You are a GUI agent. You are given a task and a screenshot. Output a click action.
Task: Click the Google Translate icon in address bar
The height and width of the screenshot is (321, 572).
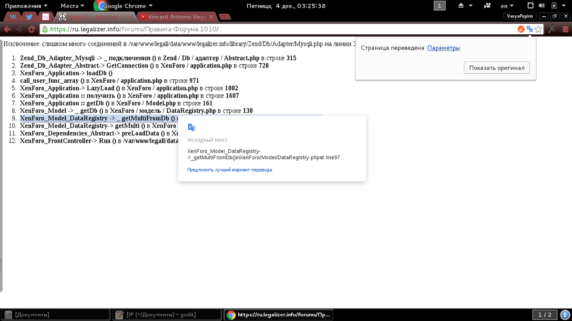click(530, 29)
